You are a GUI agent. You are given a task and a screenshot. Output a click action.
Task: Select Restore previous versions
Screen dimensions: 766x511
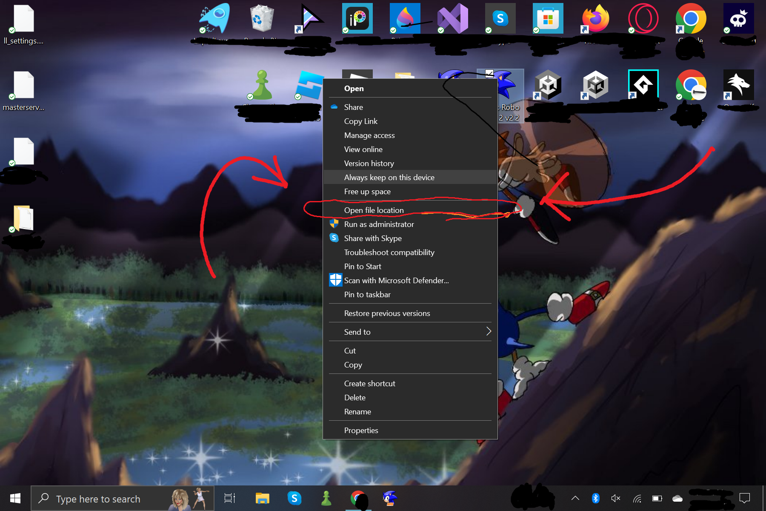pos(410,313)
